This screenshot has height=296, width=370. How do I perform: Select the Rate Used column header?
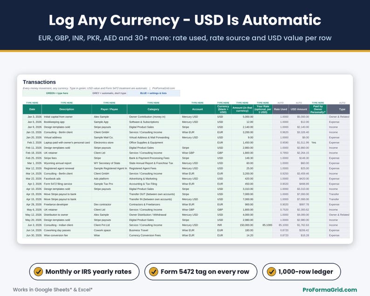pos(281,109)
